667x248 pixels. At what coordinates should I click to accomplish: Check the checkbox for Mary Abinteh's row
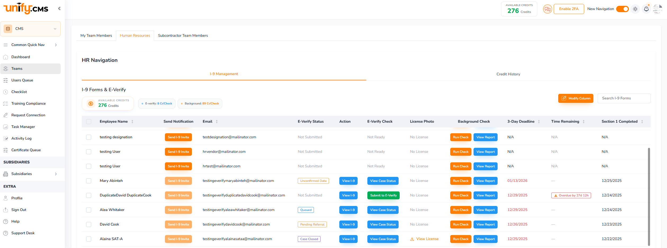click(x=89, y=181)
